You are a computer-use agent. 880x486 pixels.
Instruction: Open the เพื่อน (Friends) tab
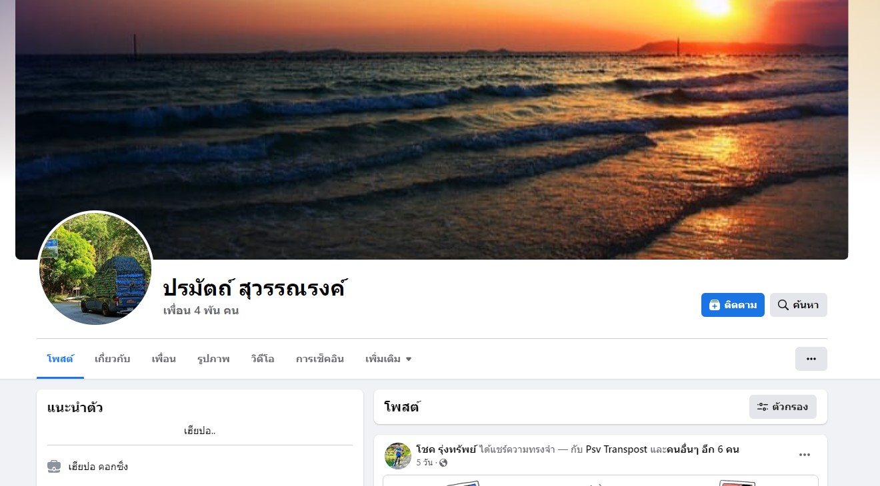tap(163, 359)
